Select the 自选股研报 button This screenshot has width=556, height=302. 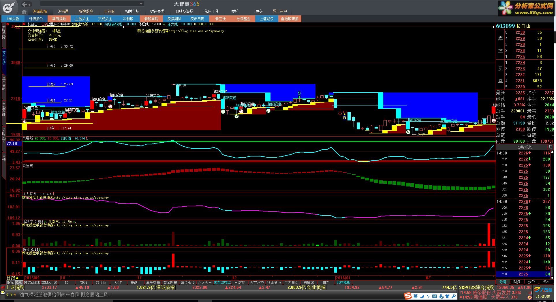pyautogui.click(x=290, y=19)
